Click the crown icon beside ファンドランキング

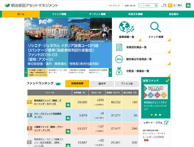[58, 83]
